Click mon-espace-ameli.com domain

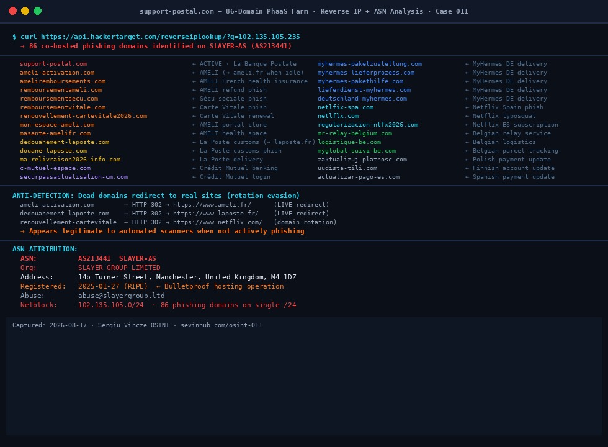57,125
